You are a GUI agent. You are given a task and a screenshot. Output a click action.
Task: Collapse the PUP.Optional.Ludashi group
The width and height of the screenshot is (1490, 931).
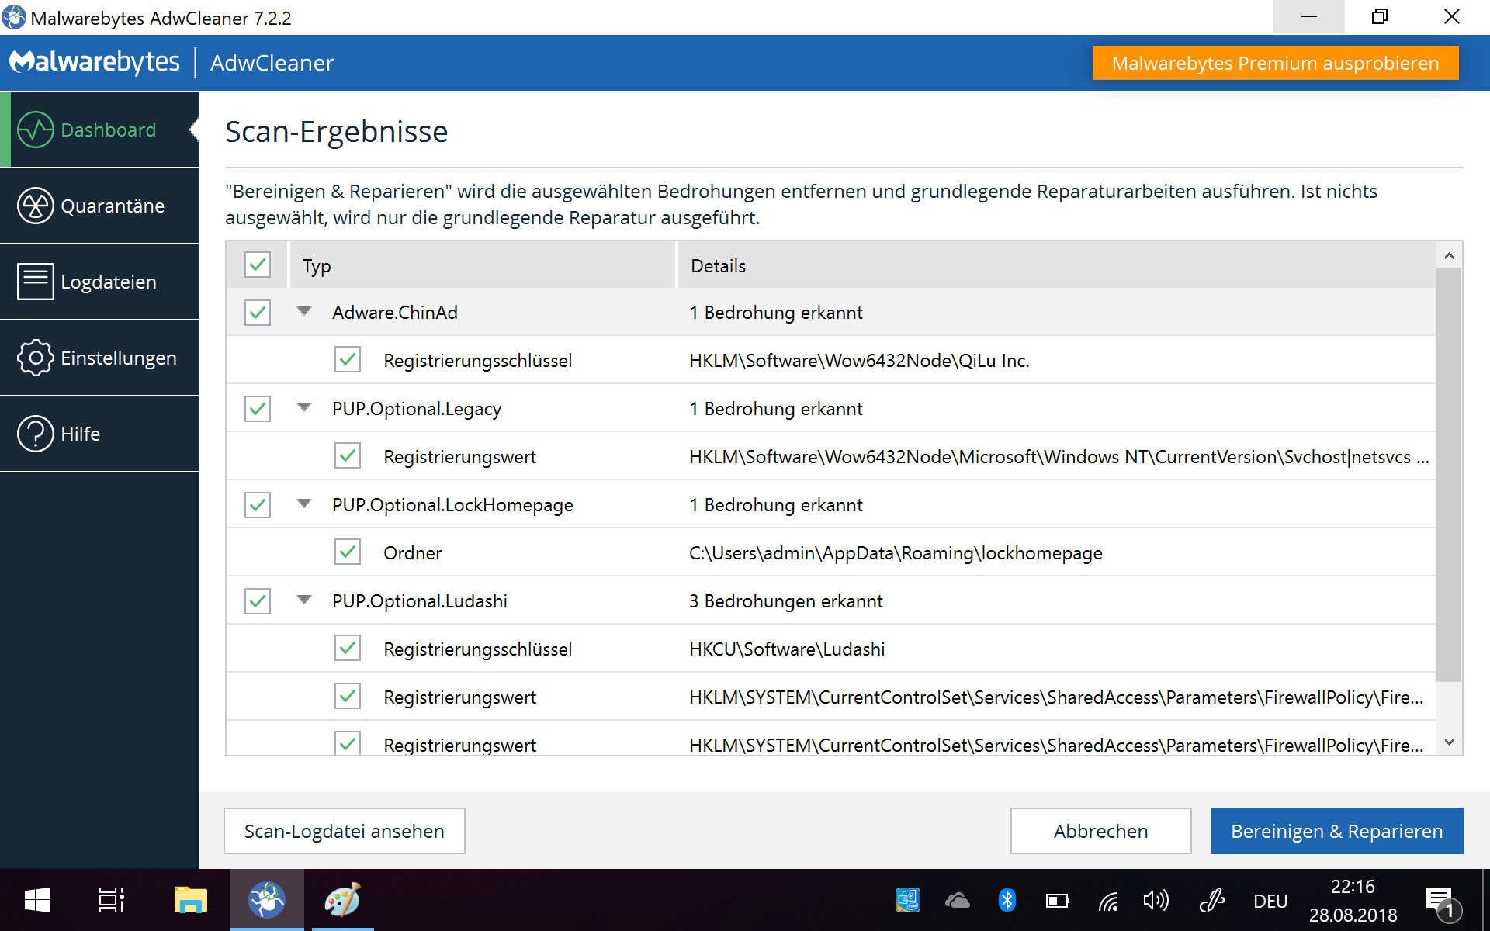304,600
